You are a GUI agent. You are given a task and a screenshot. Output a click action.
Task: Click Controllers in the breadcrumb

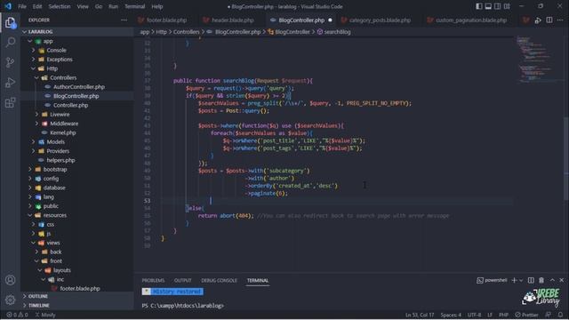186,32
